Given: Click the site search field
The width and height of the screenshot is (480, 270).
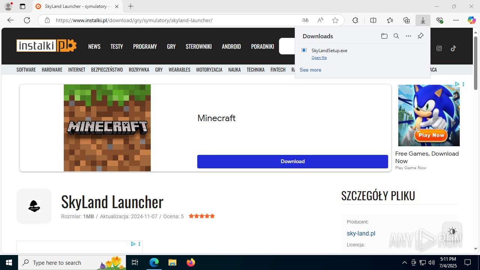Looking at the screenshot, I should coord(287,46).
